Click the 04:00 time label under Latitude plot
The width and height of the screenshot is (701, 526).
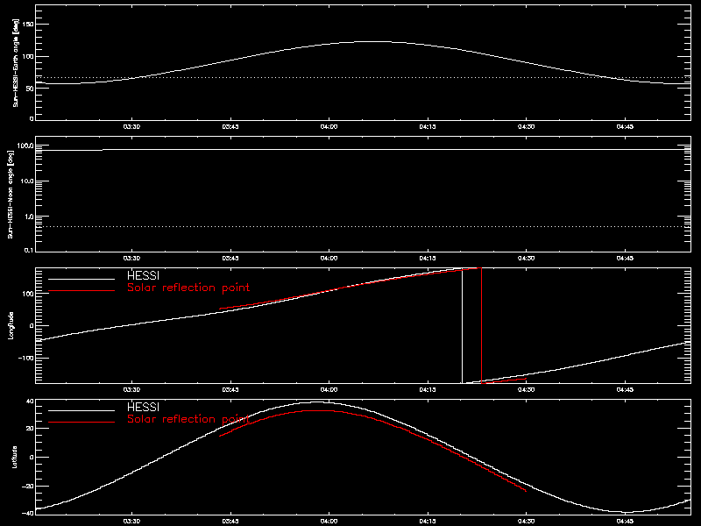point(329,521)
